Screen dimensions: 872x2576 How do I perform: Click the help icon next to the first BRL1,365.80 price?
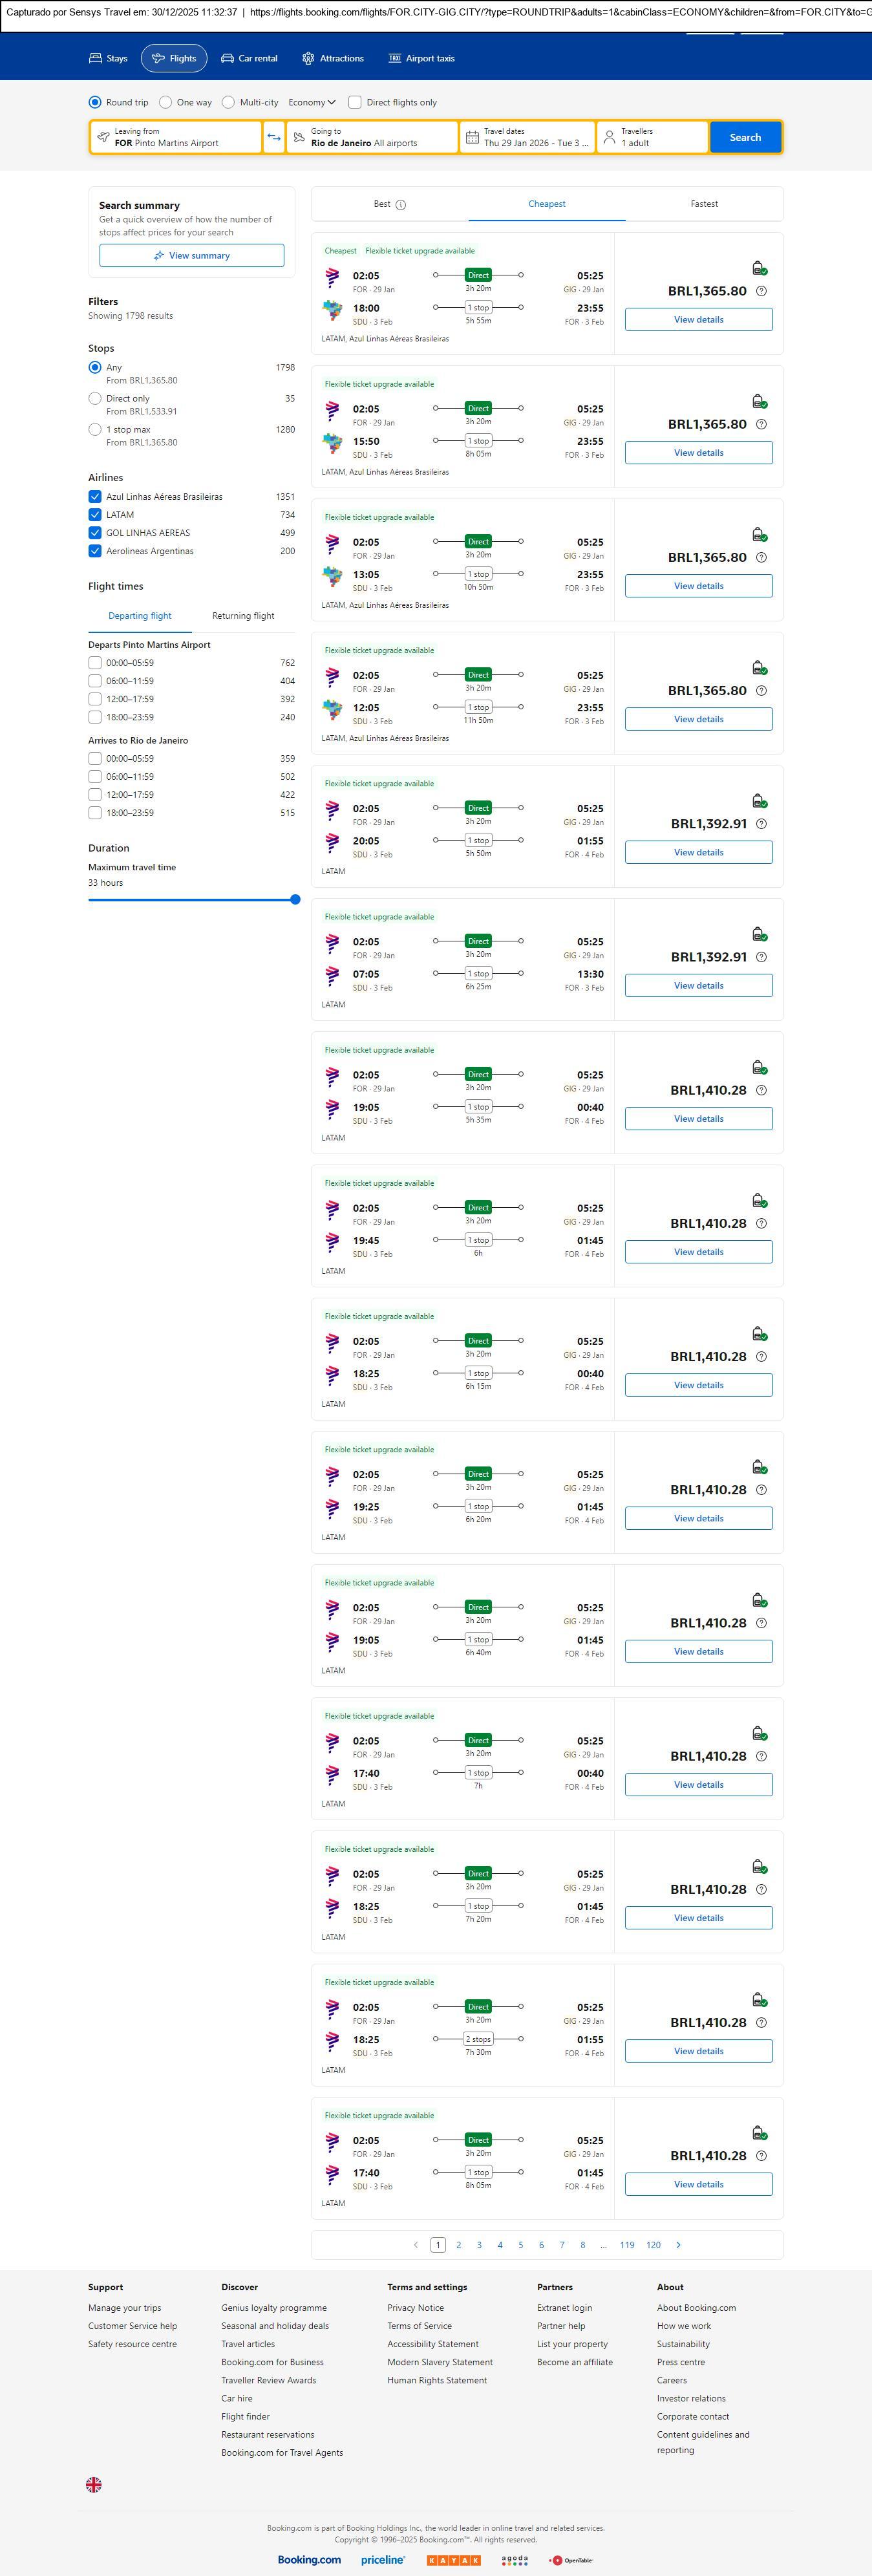(761, 291)
